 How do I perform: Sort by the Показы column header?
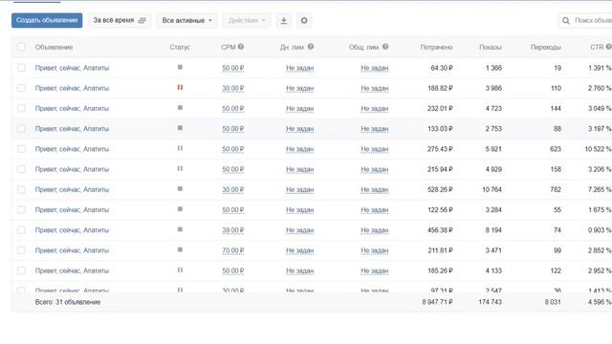(491, 47)
